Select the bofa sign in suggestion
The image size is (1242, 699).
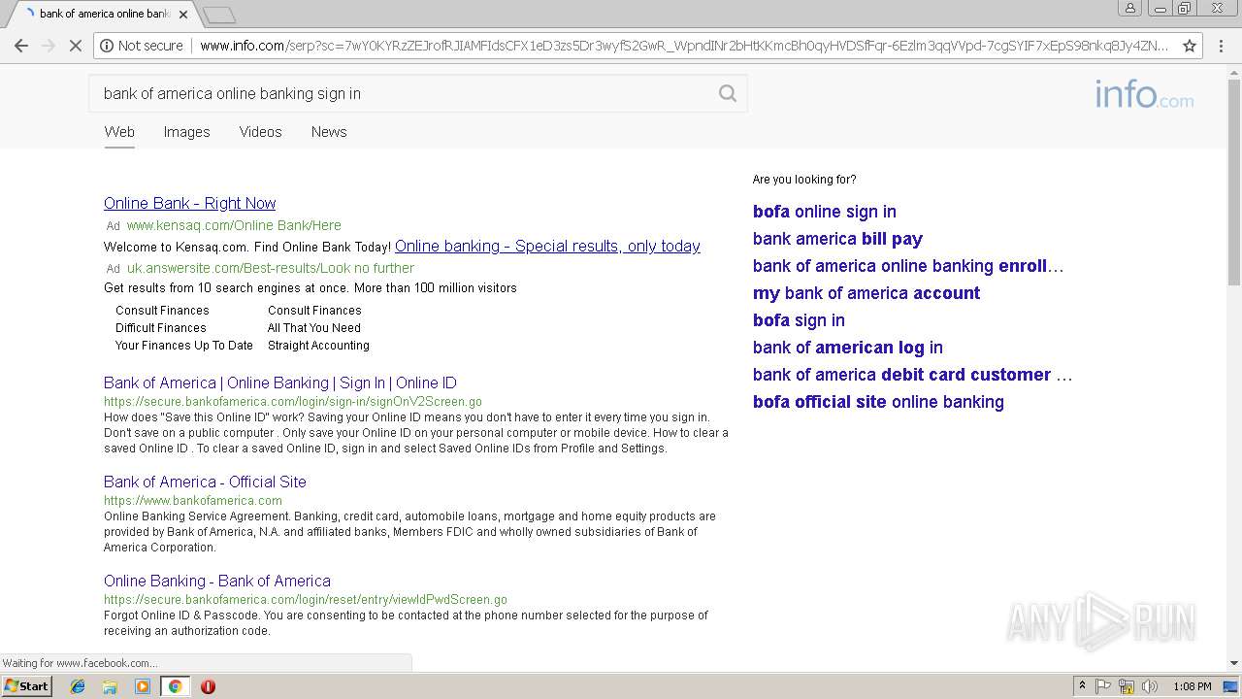point(799,320)
